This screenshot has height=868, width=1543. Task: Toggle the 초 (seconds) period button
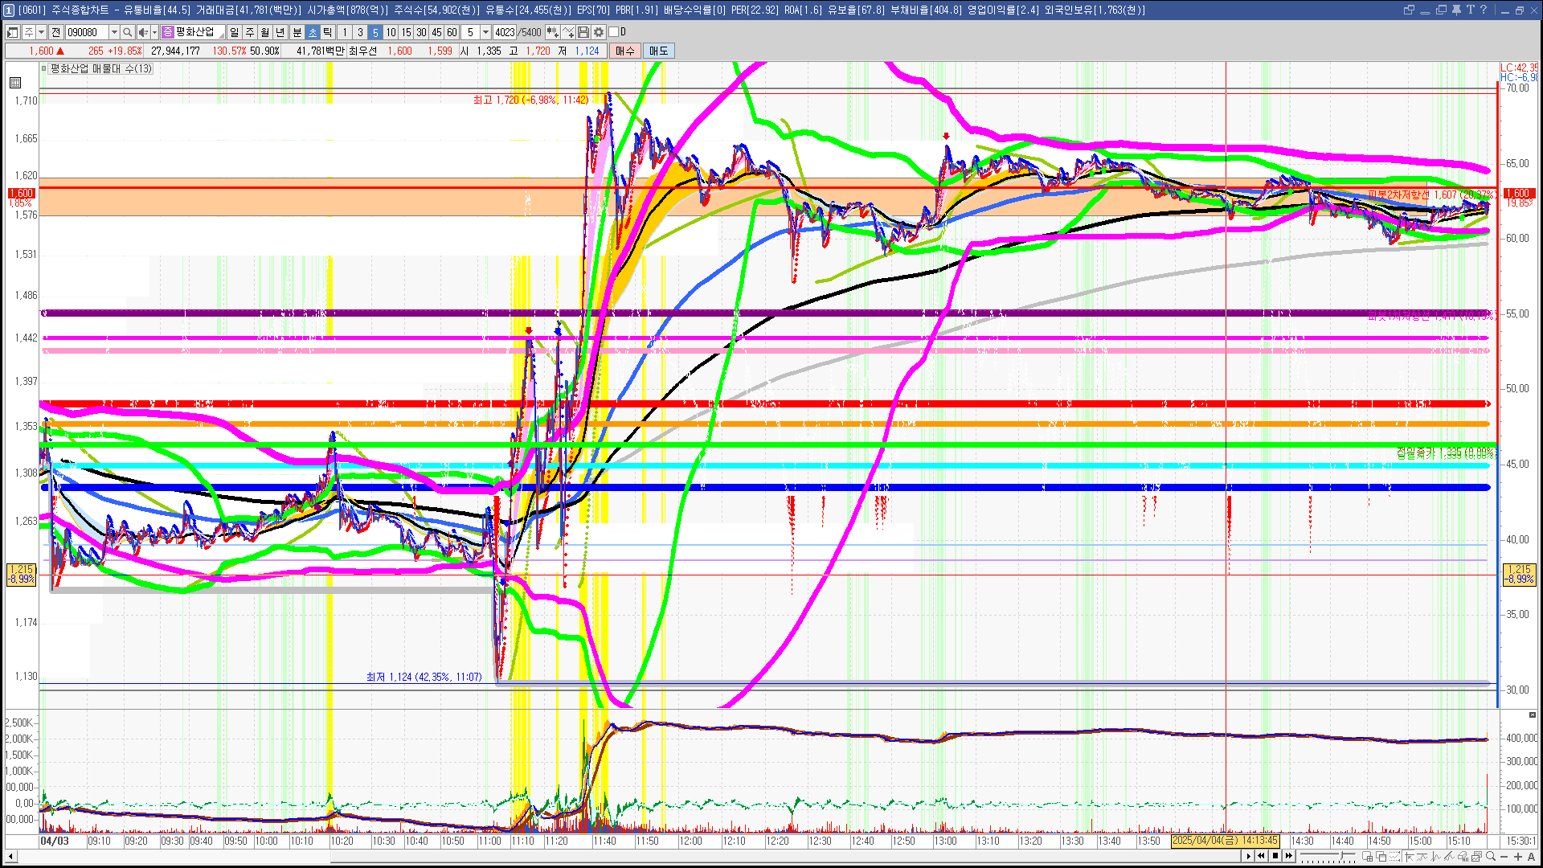(313, 32)
